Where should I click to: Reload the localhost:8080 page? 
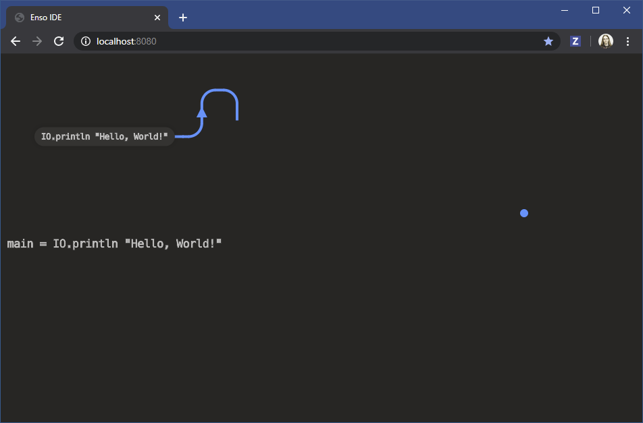coord(59,41)
